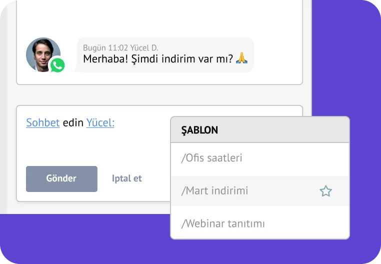Click the ŞABLON dropdown header
Image resolution: width=381 pixels, height=264 pixels.
click(x=259, y=130)
